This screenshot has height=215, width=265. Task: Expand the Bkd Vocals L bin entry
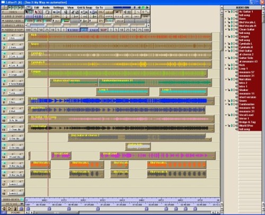[x=226, y=22]
